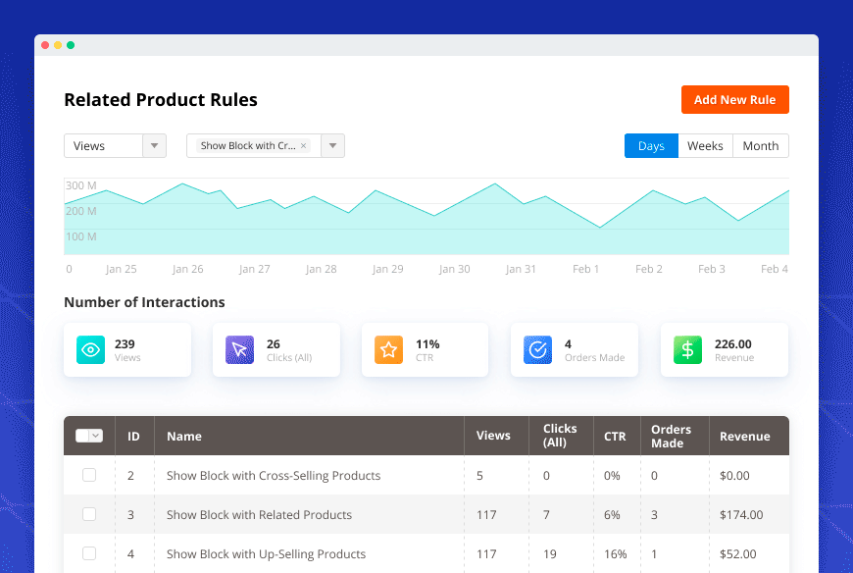This screenshot has width=853, height=573.
Task: Click the green Revenue dollar icon
Action: click(686, 349)
